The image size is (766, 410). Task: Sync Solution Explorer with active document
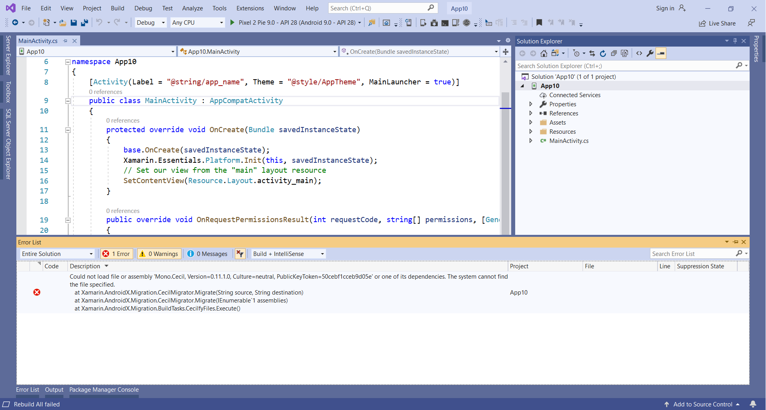(593, 53)
